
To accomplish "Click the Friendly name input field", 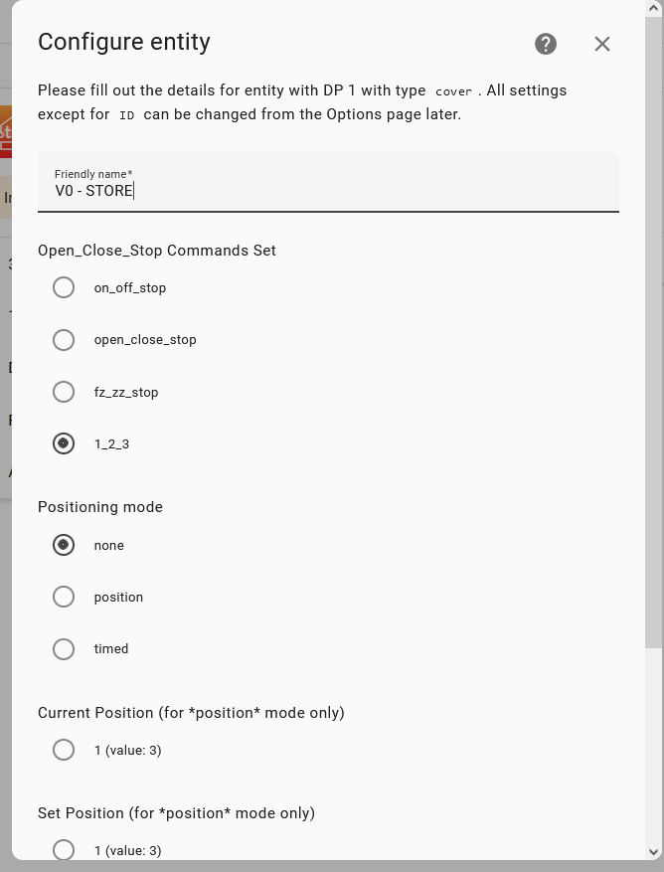I will pos(328,182).
